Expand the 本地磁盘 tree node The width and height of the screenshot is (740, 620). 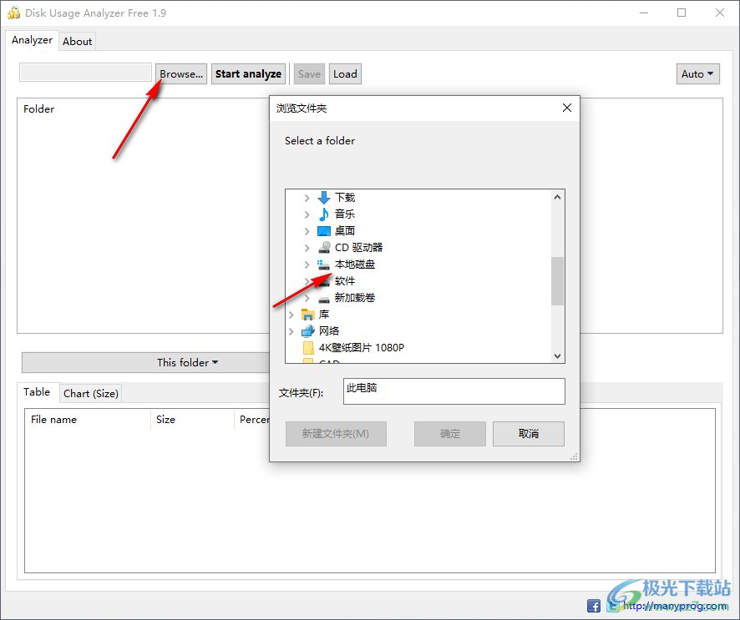307,265
